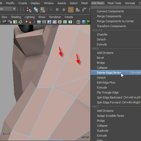Toggle the safe title T icon
Screen dimensions: 141x141
coord(70,22)
